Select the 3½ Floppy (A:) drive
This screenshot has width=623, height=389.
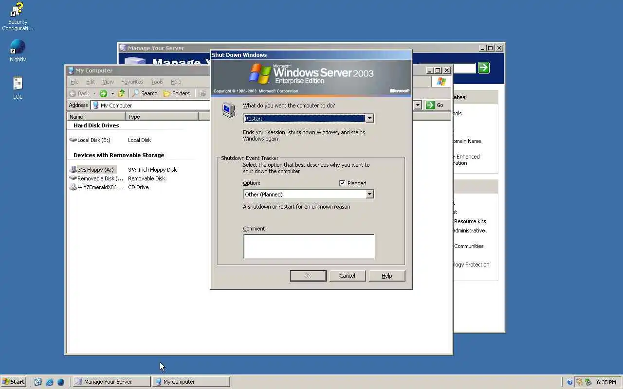click(92, 170)
